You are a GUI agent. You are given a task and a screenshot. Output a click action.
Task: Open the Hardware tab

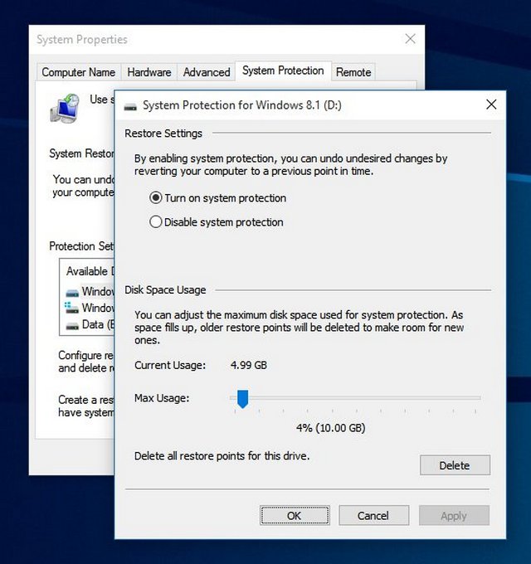click(x=149, y=72)
